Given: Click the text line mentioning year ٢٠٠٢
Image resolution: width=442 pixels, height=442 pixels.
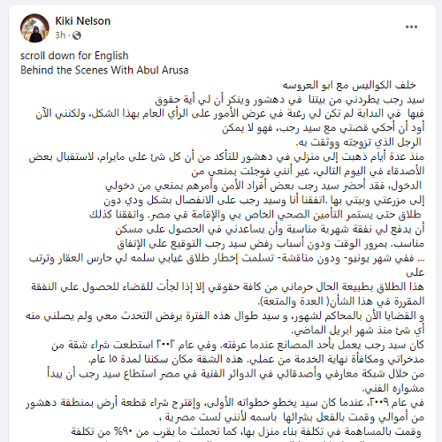Looking at the screenshot, I should 238,345.
